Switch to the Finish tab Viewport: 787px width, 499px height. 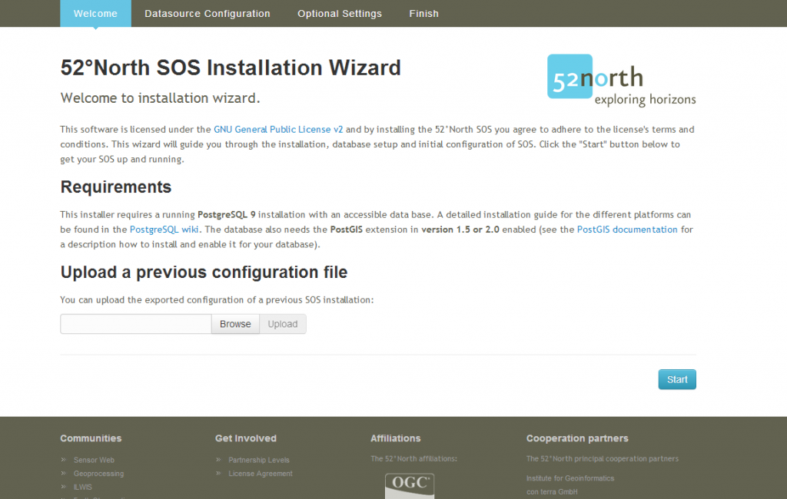click(423, 14)
